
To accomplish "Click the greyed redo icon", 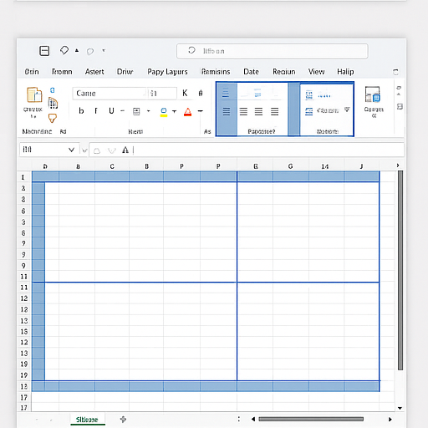I will tap(89, 51).
